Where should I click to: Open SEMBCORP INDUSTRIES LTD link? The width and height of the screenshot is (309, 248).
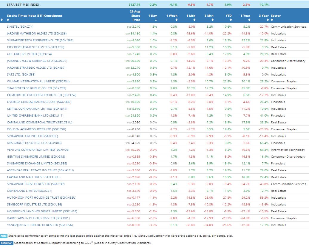pyautogui.click(x=34, y=204)
